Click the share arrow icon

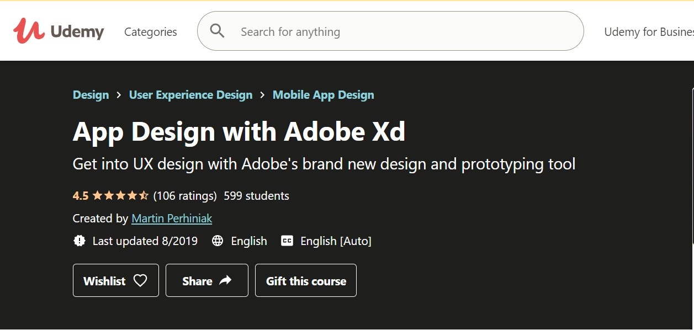[x=225, y=280]
